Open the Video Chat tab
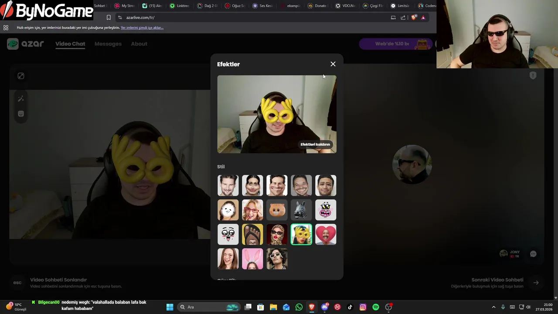 pos(70,44)
